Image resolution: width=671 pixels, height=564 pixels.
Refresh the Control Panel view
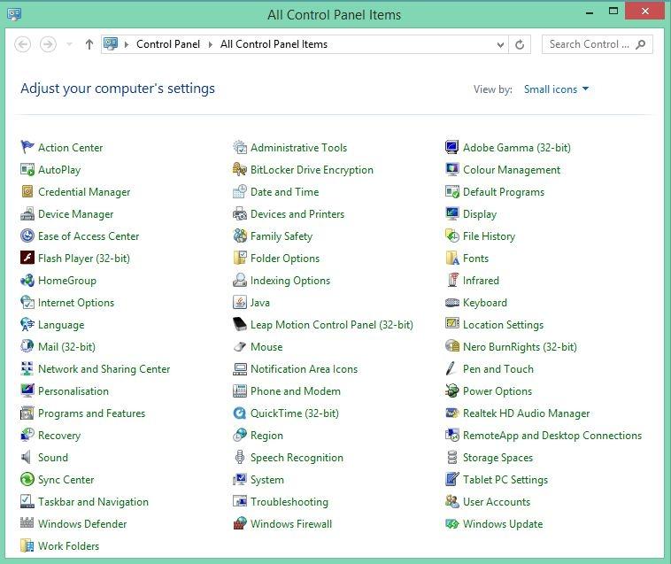pos(520,44)
